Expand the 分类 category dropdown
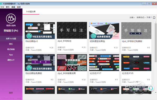This screenshot has height=100, width=157. (x=132, y=18)
